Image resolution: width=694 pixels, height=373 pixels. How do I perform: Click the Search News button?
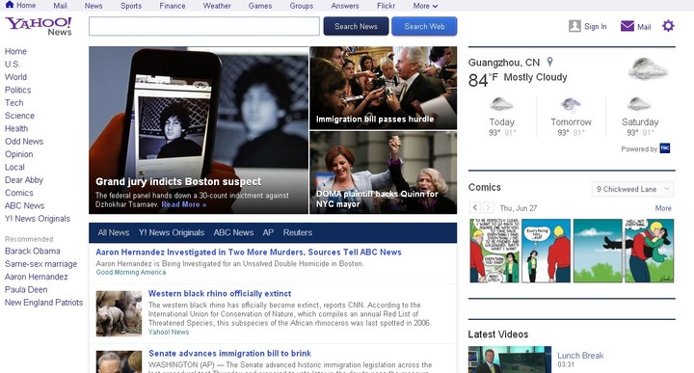(x=356, y=26)
